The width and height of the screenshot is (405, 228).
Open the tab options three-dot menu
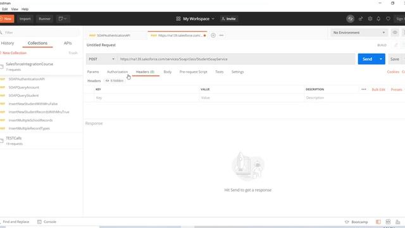(221, 35)
